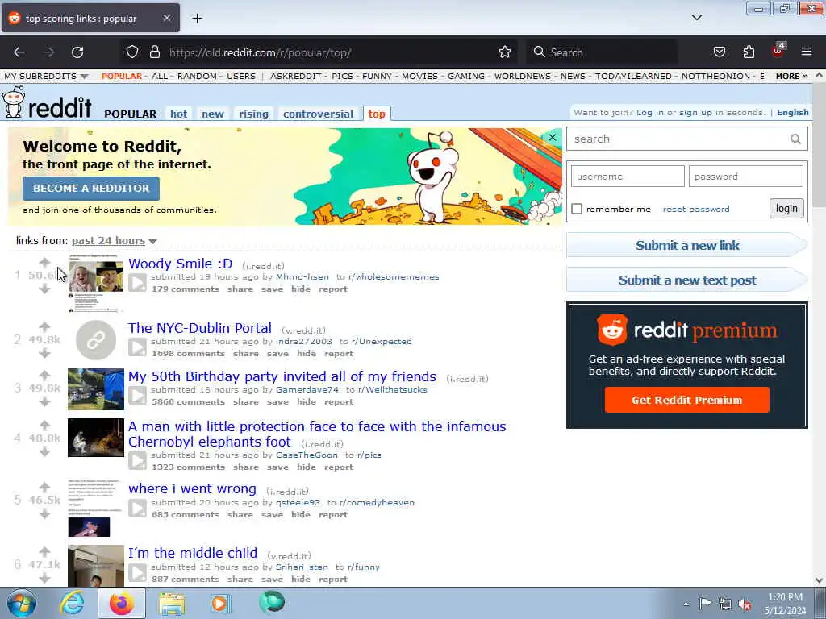Viewport: 826px width, 619px height.
Task: Open the tracking protection shield icon
Action: pyautogui.click(x=132, y=52)
